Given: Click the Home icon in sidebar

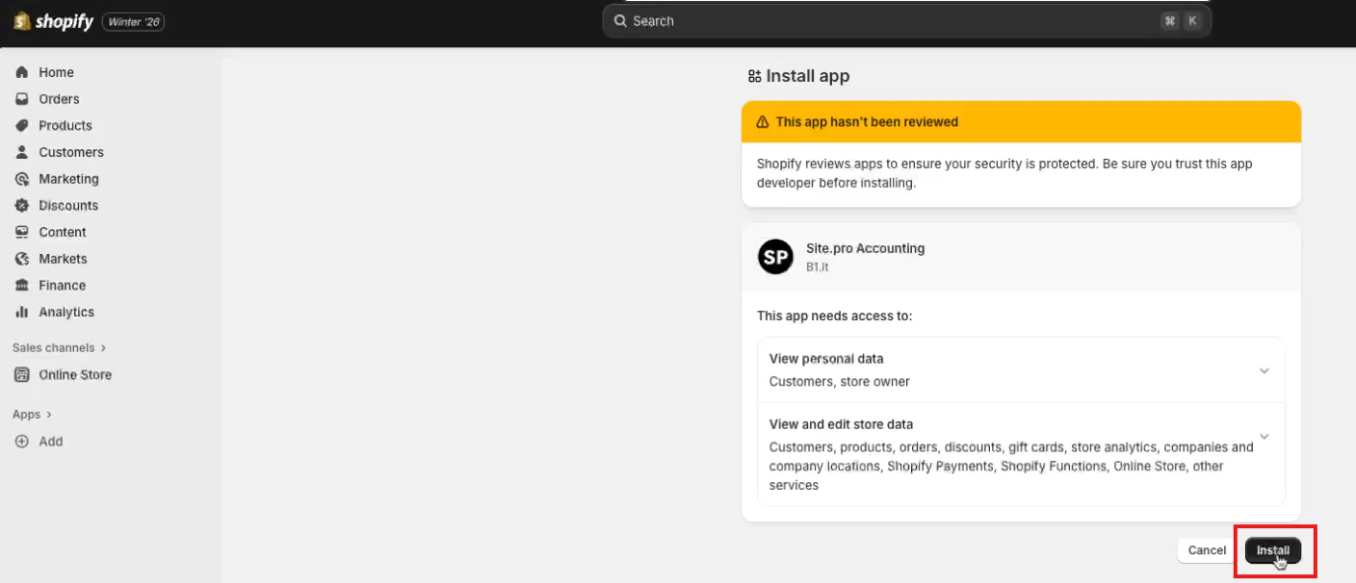Looking at the screenshot, I should [x=22, y=72].
